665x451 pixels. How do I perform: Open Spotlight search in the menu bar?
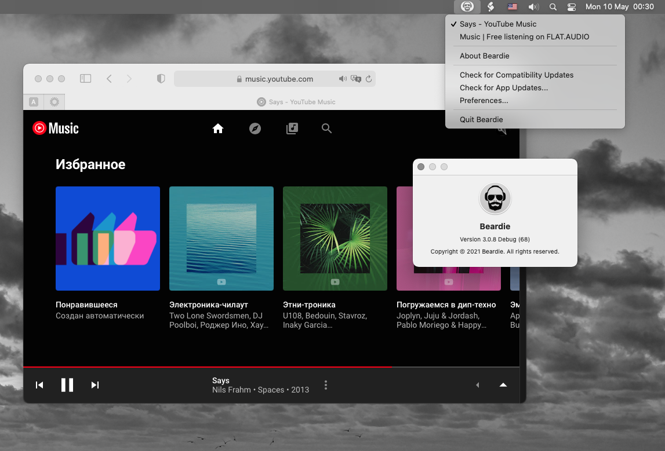tap(553, 7)
